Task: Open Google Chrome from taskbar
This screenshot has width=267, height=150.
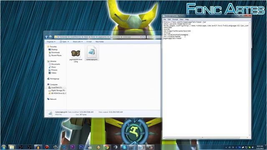Action: (107, 147)
